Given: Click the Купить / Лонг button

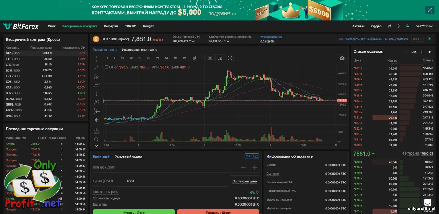Looking at the screenshot, I should coord(134,212).
